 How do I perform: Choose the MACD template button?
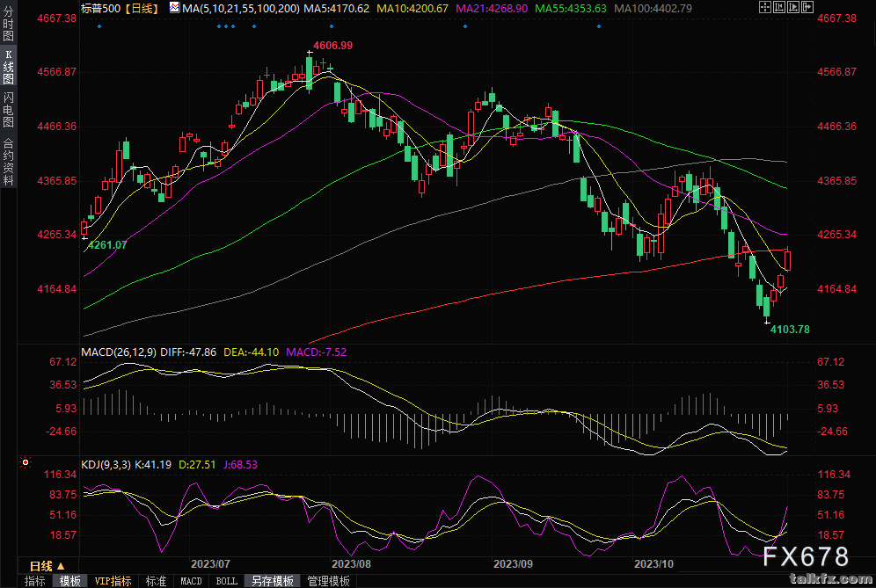click(x=191, y=581)
